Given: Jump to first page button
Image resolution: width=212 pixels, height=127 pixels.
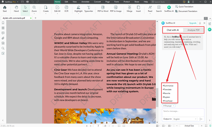Looking at the screenshot, I should 87,126.
